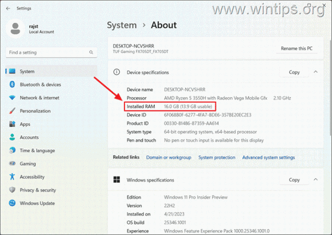
Task: Click Edition value Windows 11 Pro Insider
Action: (x=196, y=197)
